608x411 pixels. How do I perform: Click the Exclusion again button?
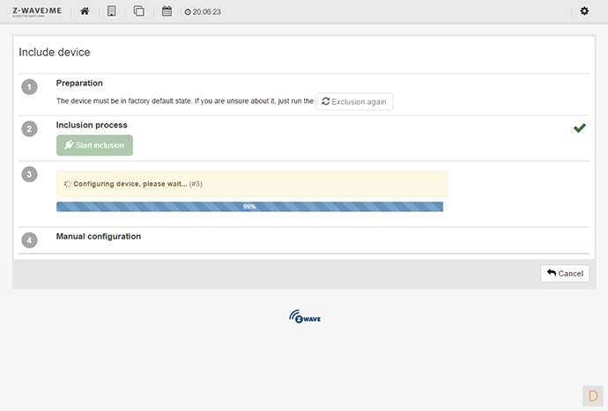pyautogui.click(x=354, y=101)
